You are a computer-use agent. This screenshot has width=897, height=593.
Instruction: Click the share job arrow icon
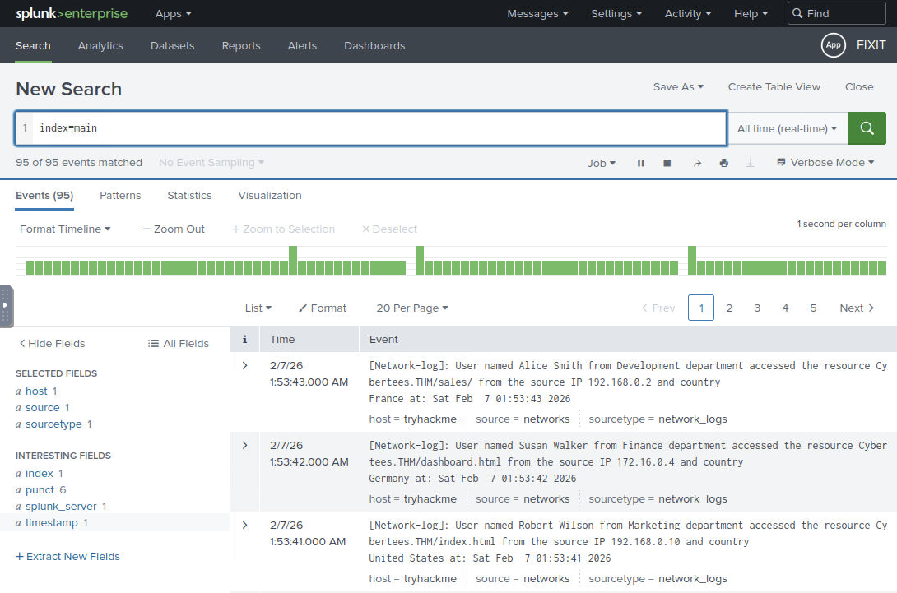pyautogui.click(x=697, y=163)
